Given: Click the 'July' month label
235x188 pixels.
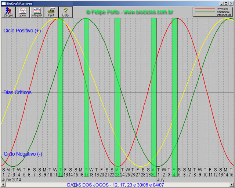Looking at the screenshot, I should [x=161, y=180].
